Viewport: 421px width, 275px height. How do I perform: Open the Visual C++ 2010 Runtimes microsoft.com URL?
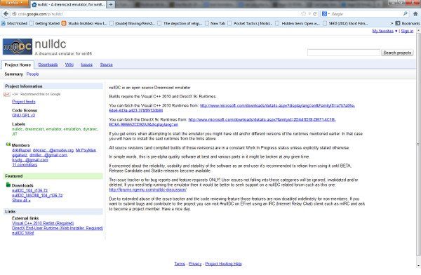pyautogui.click(x=278, y=105)
